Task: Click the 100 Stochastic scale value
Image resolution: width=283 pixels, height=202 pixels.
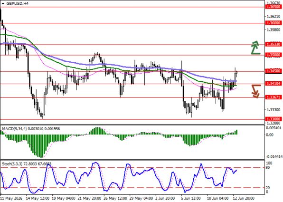Action: 269,163
